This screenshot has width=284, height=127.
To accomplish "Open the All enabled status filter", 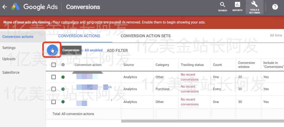I will (94, 50).
